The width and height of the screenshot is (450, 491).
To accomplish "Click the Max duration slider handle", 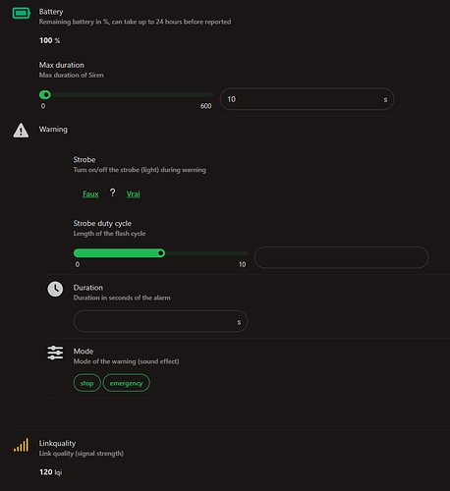I will [45, 95].
